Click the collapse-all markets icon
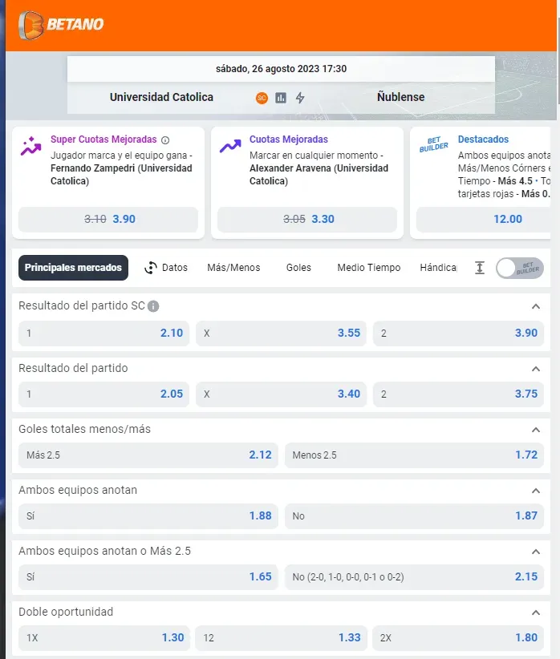Screen dimensions: 560x659 [x=480, y=268]
